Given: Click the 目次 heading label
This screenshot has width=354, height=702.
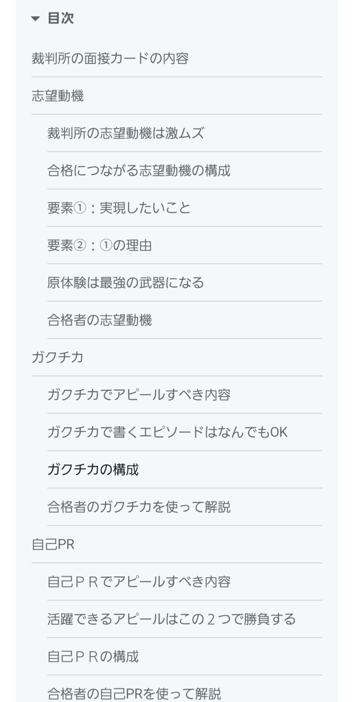Looking at the screenshot, I should click(61, 19).
